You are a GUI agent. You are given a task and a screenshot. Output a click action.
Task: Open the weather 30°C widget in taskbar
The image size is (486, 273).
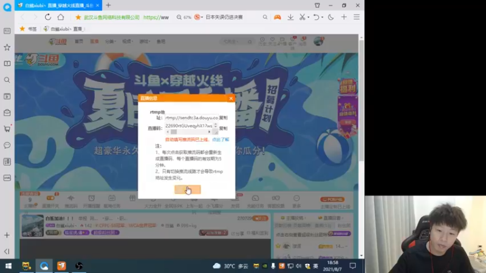tap(231, 266)
